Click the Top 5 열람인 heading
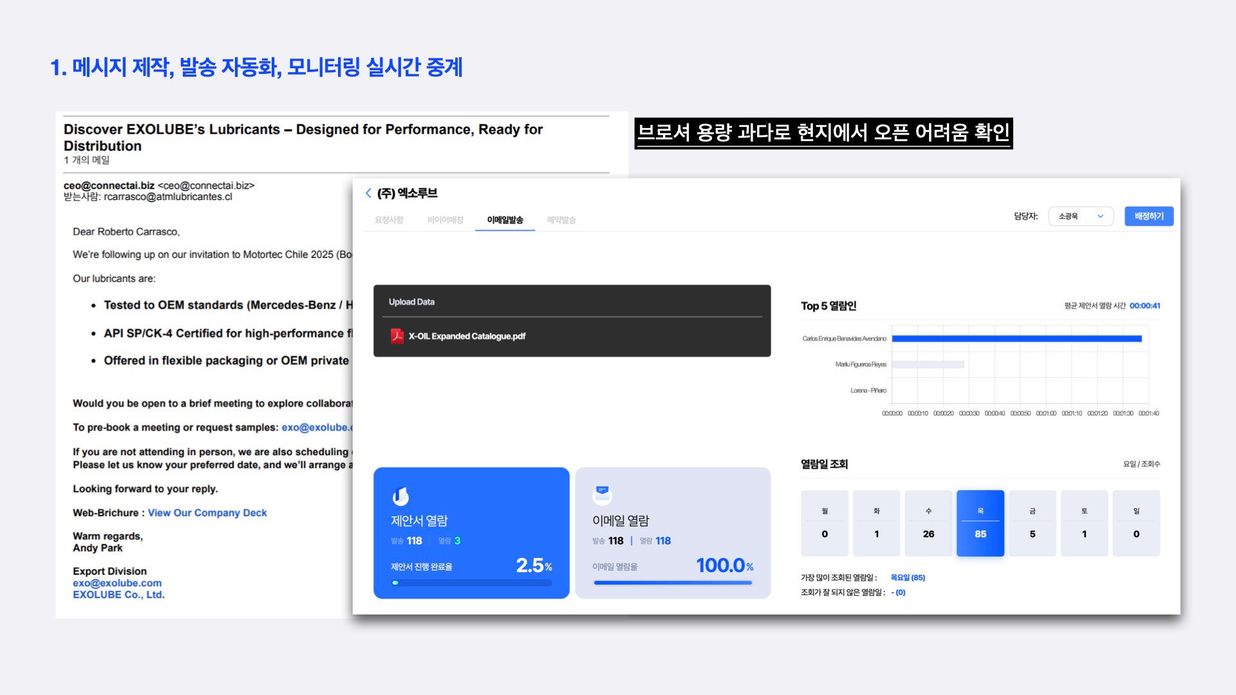The height and width of the screenshot is (695, 1236). pos(829,306)
